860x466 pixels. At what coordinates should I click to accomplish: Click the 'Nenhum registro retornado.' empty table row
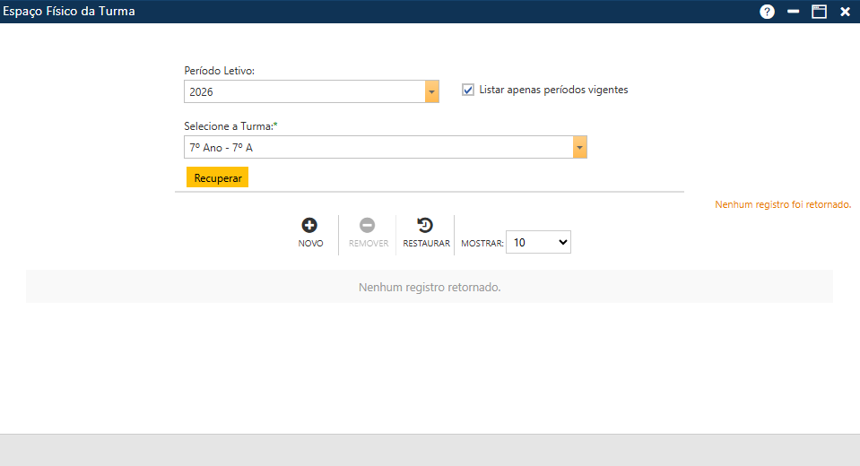point(429,288)
